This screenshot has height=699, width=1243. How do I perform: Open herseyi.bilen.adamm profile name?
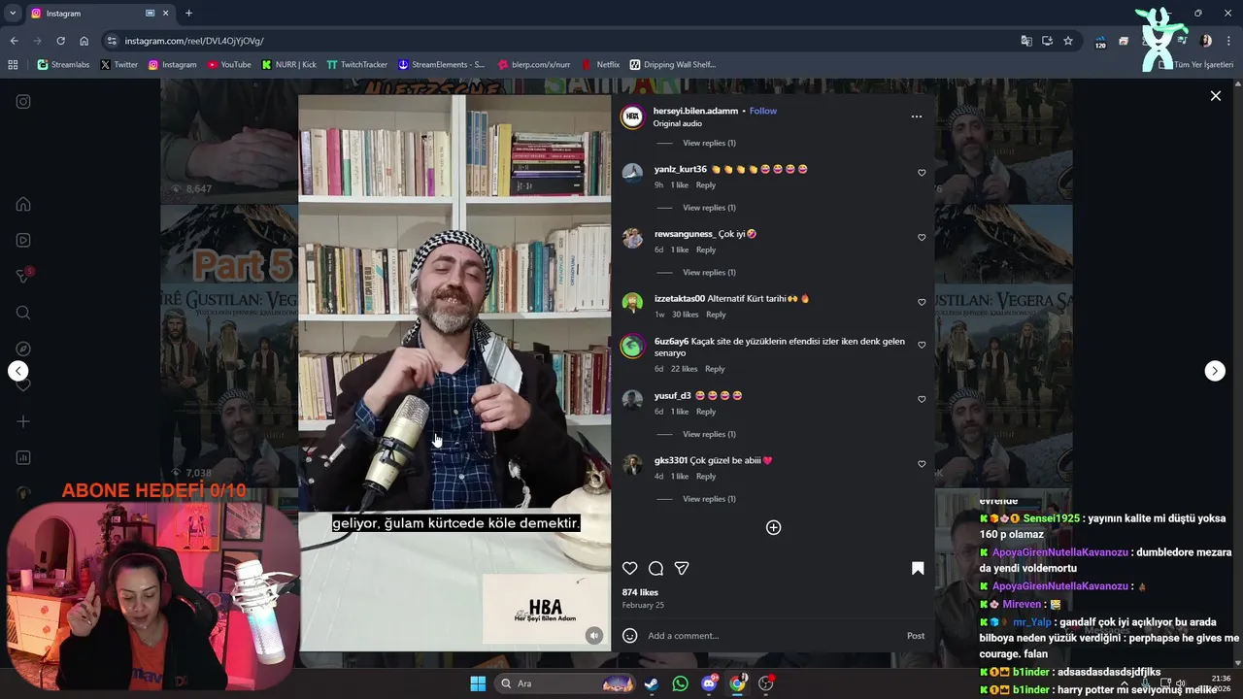tap(695, 111)
